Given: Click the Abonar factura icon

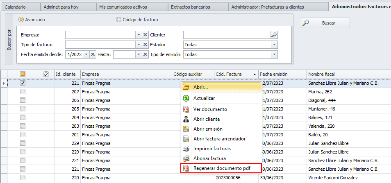Looking at the screenshot, I should (x=186, y=158).
